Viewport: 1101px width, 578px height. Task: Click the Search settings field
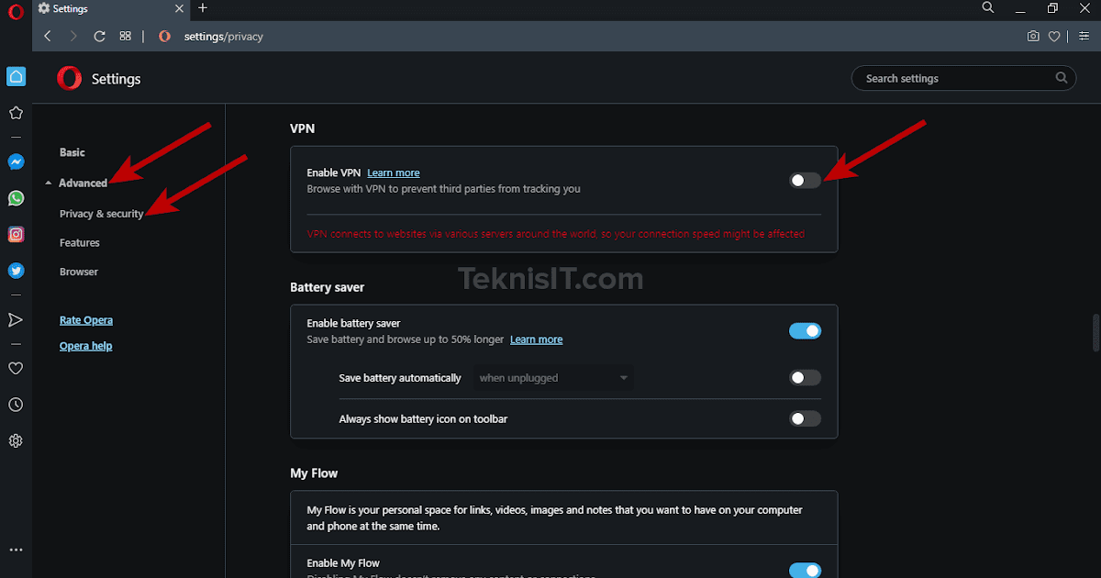point(963,78)
